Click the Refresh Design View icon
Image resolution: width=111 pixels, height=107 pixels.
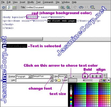coord(75,7)
